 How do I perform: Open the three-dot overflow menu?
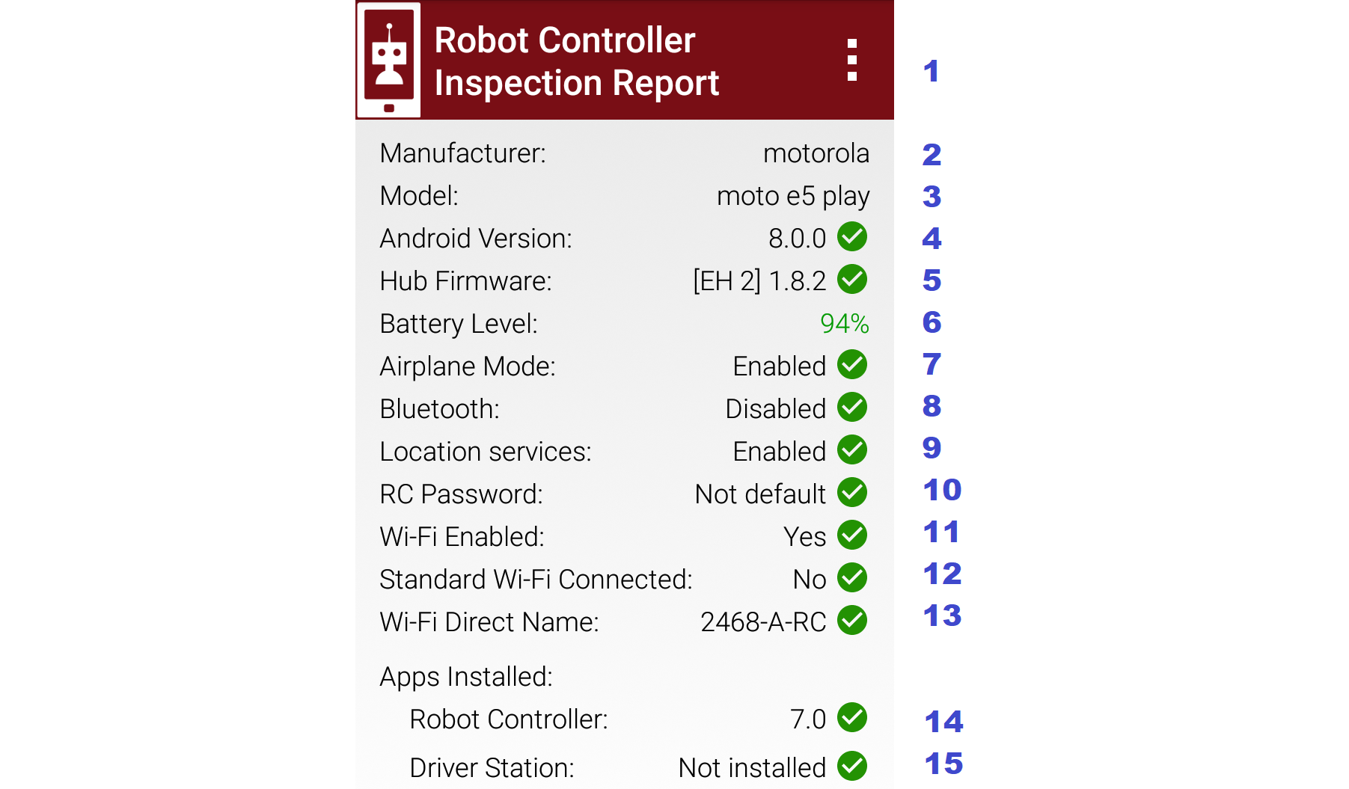(x=851, y=60)
